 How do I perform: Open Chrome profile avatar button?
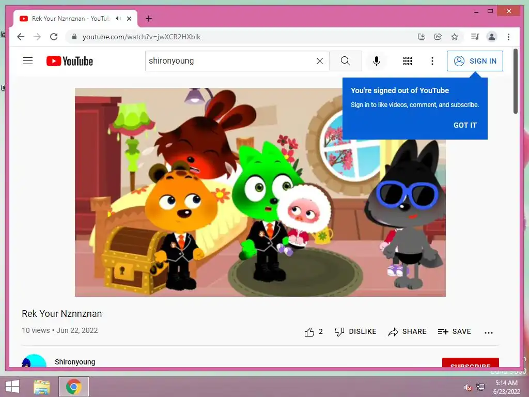(492, 37)
